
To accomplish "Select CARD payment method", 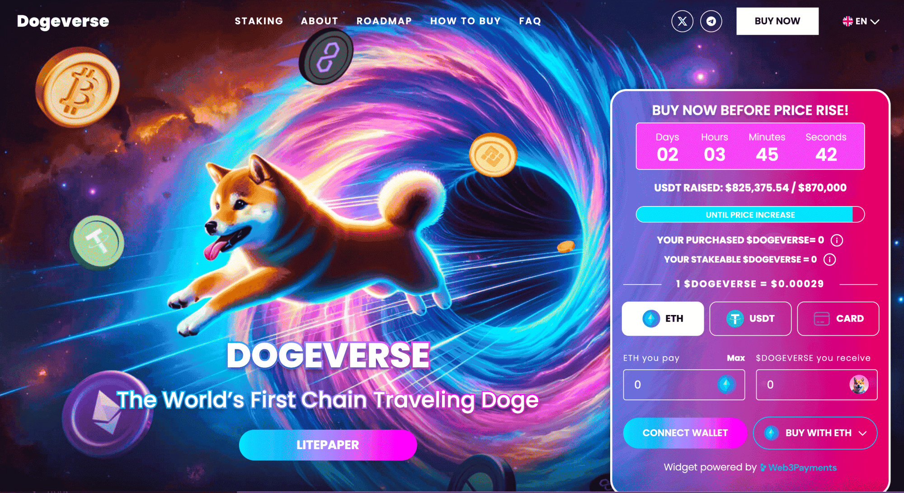I will click(x=838, y=319).
